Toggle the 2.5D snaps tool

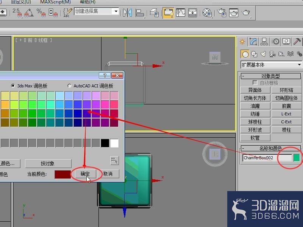pyautogui.click(x=17, y=13)
